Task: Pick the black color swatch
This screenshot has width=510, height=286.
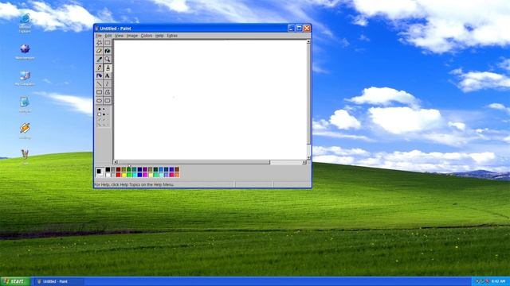Action: click(108, 169)
